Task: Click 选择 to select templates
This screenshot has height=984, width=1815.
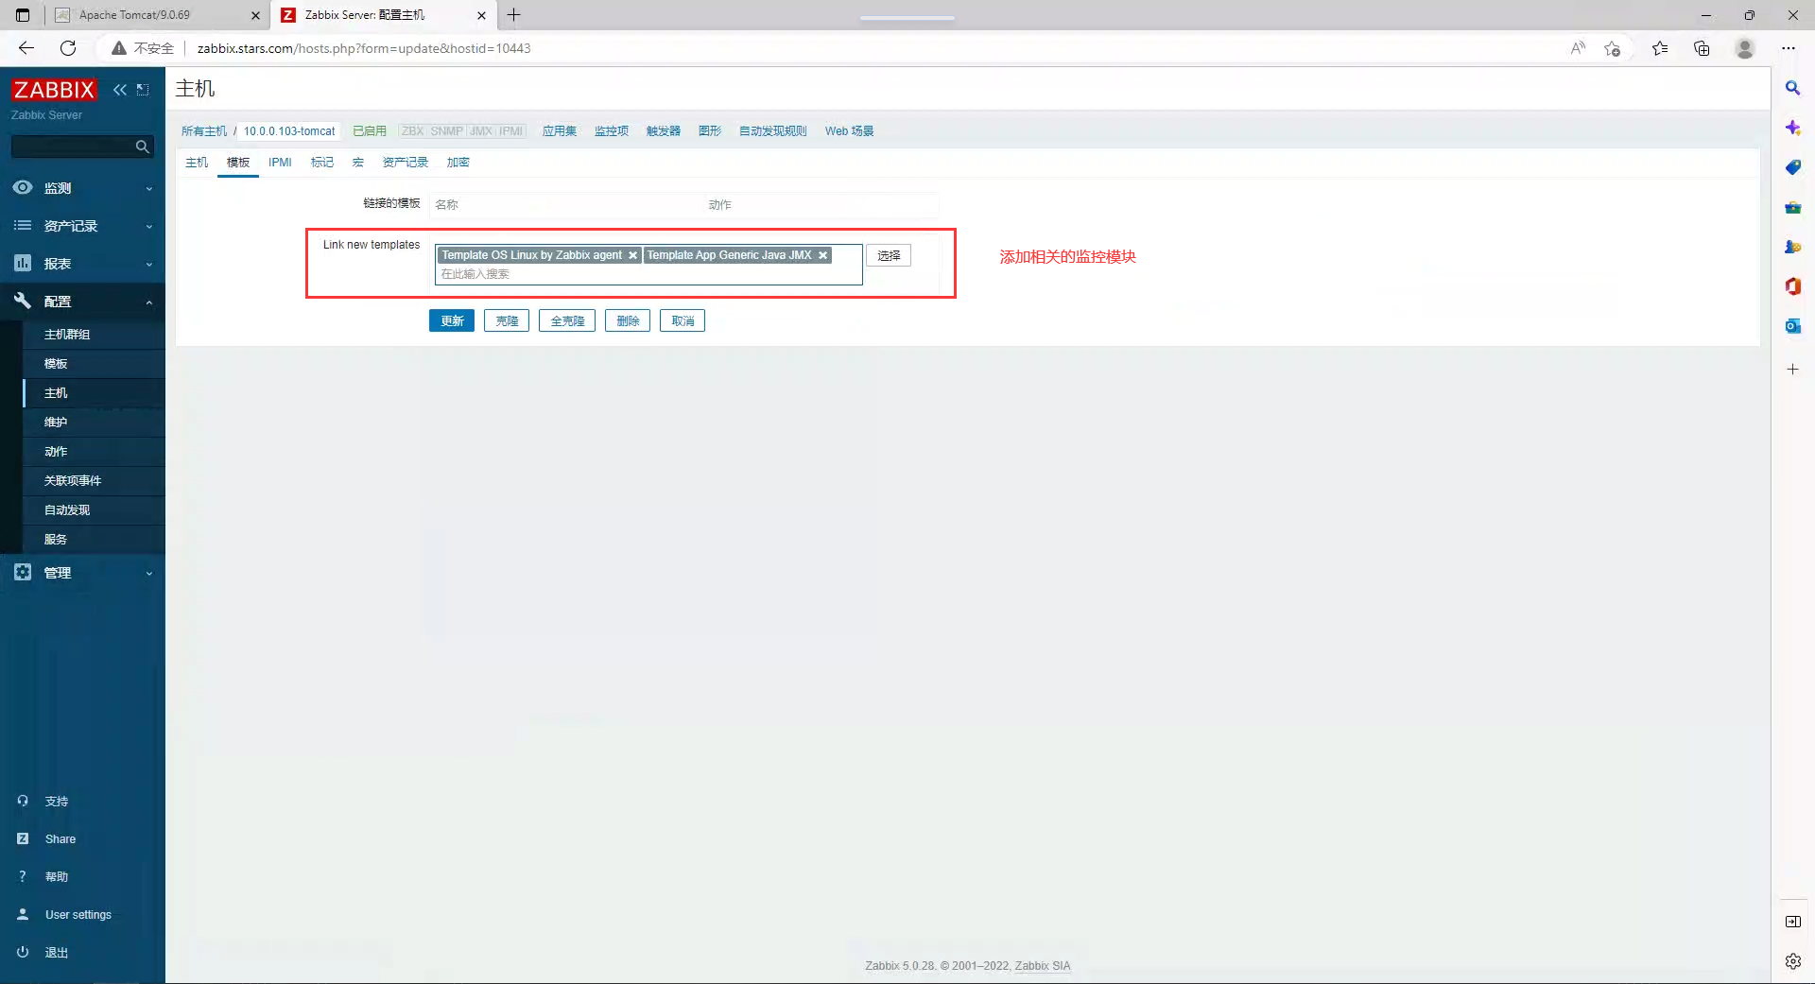Action: pos(889,255)
